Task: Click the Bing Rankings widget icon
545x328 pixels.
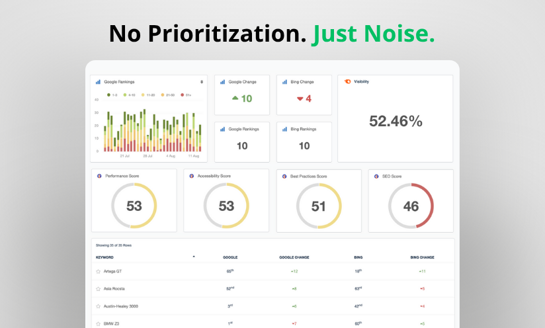Action: 284,129
